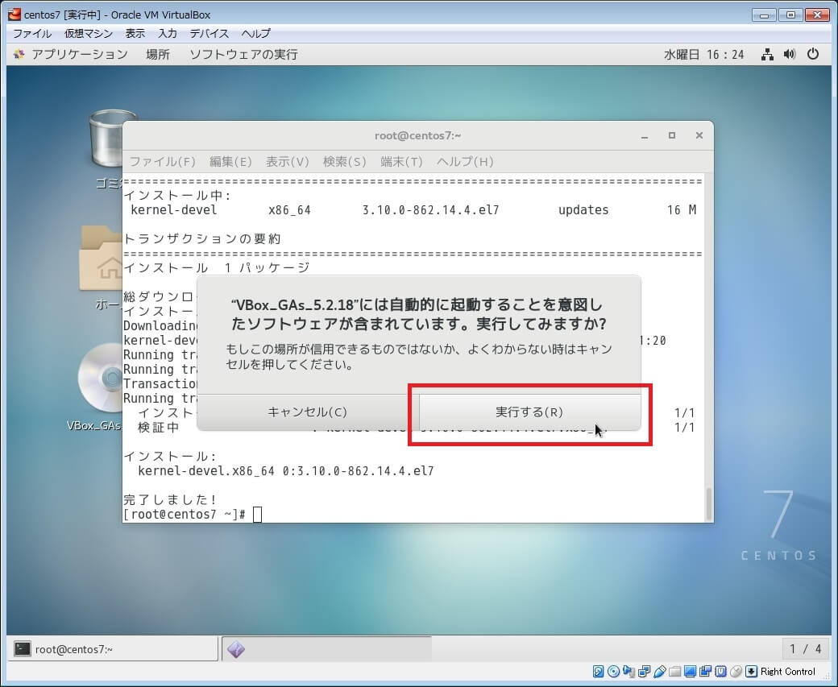The image size is (838, 687).
Task: Expand the 場所 menu in the top bar
Action: [x=157, y=54]
